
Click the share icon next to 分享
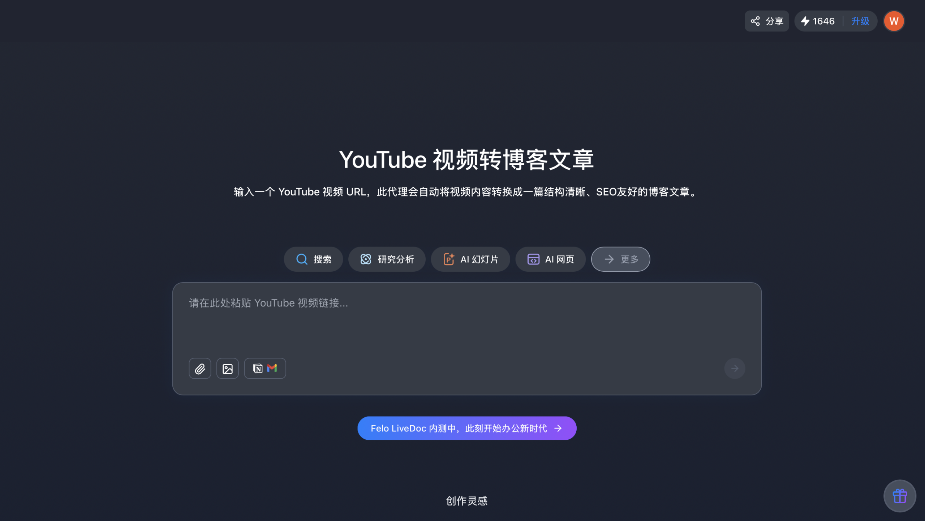[x=756, y=21]
